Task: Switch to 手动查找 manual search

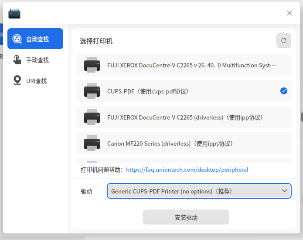Action: click(35, 60)
